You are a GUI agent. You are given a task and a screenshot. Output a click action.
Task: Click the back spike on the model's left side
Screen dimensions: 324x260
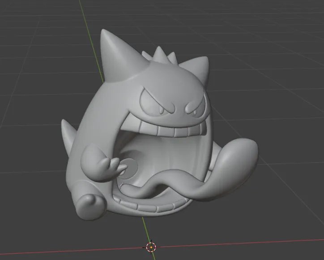pos(68,131)
